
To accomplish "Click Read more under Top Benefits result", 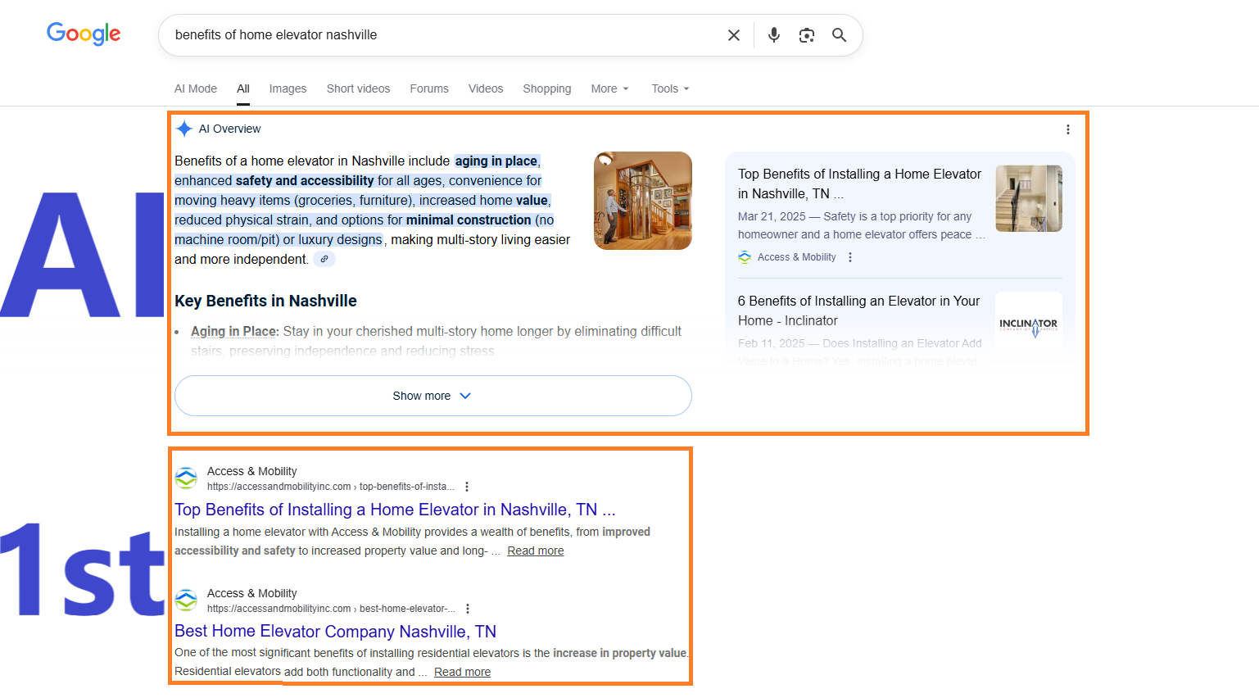I will point(536,551).
